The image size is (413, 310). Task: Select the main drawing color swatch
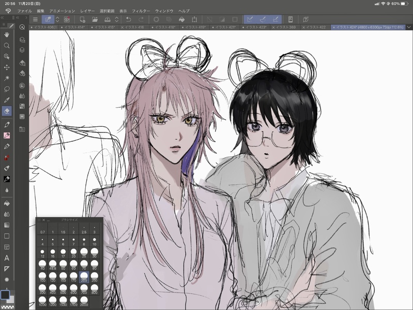5,295
